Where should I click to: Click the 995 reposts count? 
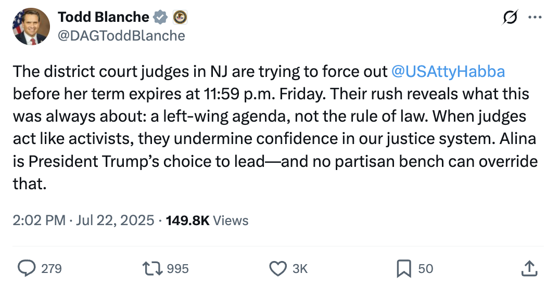pos(178,269)
